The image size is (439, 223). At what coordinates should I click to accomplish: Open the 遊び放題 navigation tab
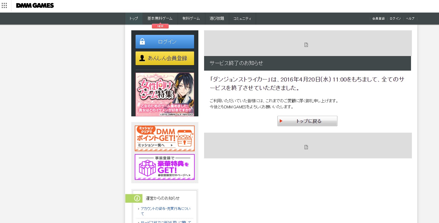217,19
